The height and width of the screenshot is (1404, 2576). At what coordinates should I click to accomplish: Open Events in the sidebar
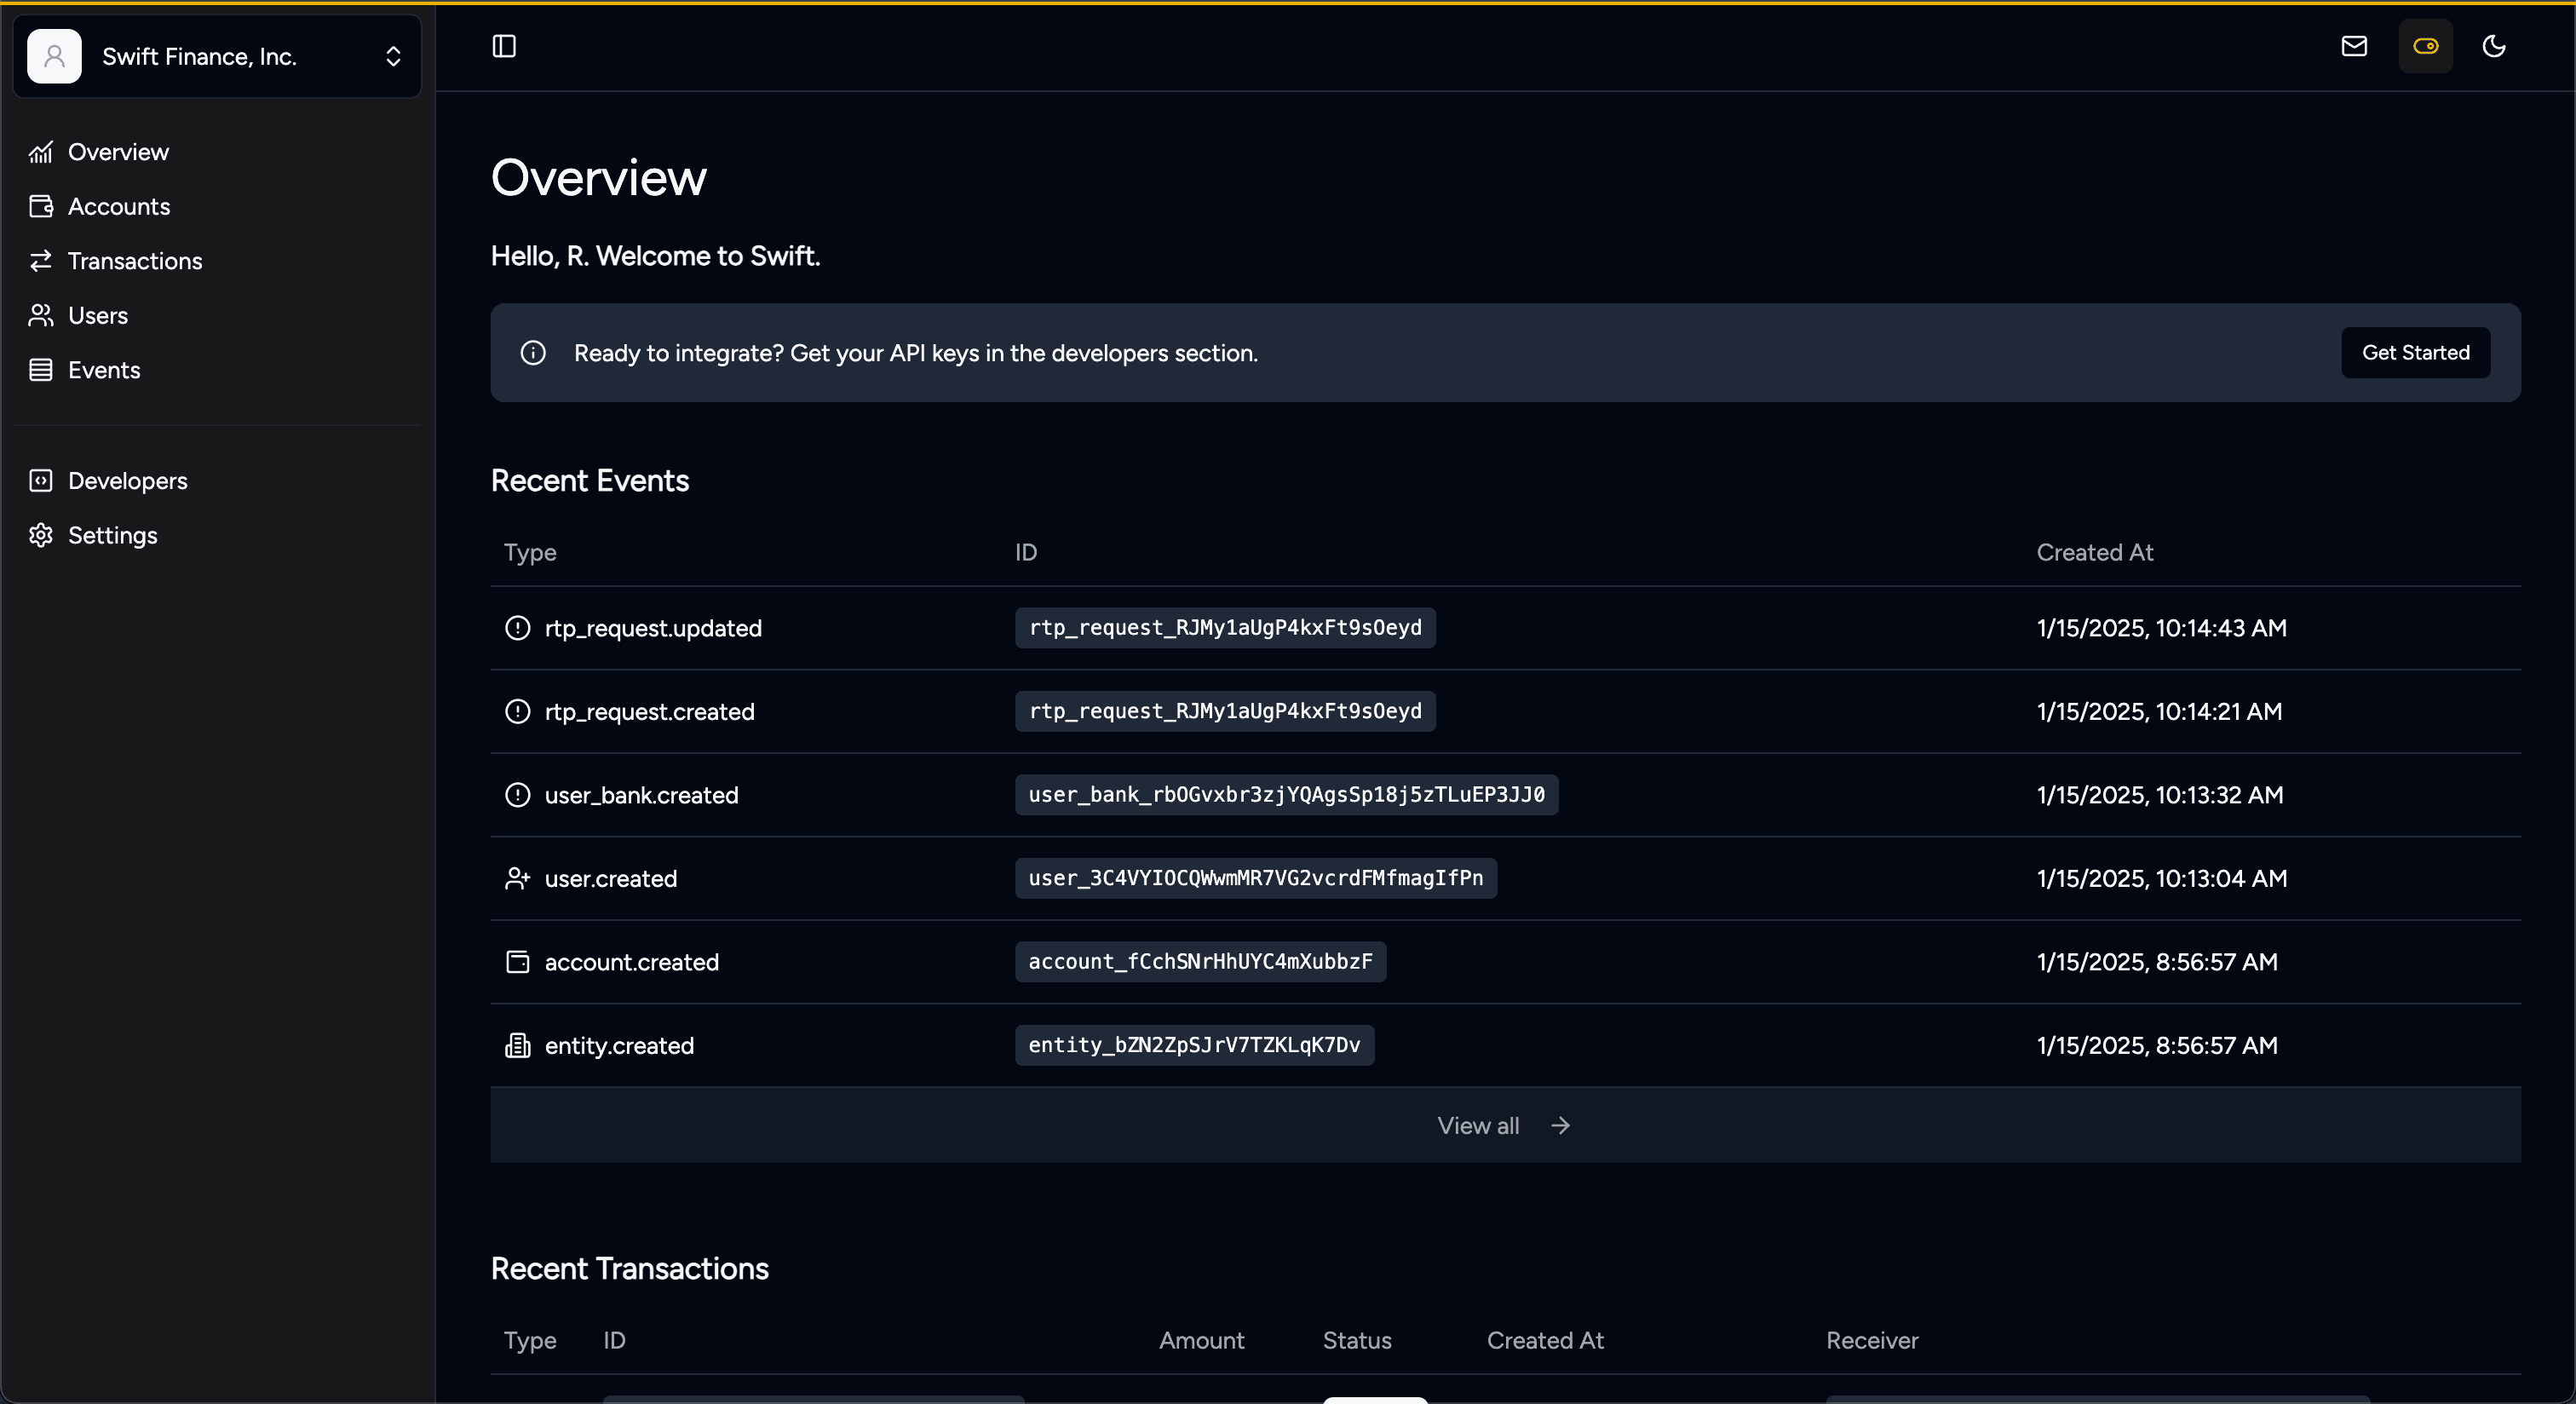click(x=104, y=370)
